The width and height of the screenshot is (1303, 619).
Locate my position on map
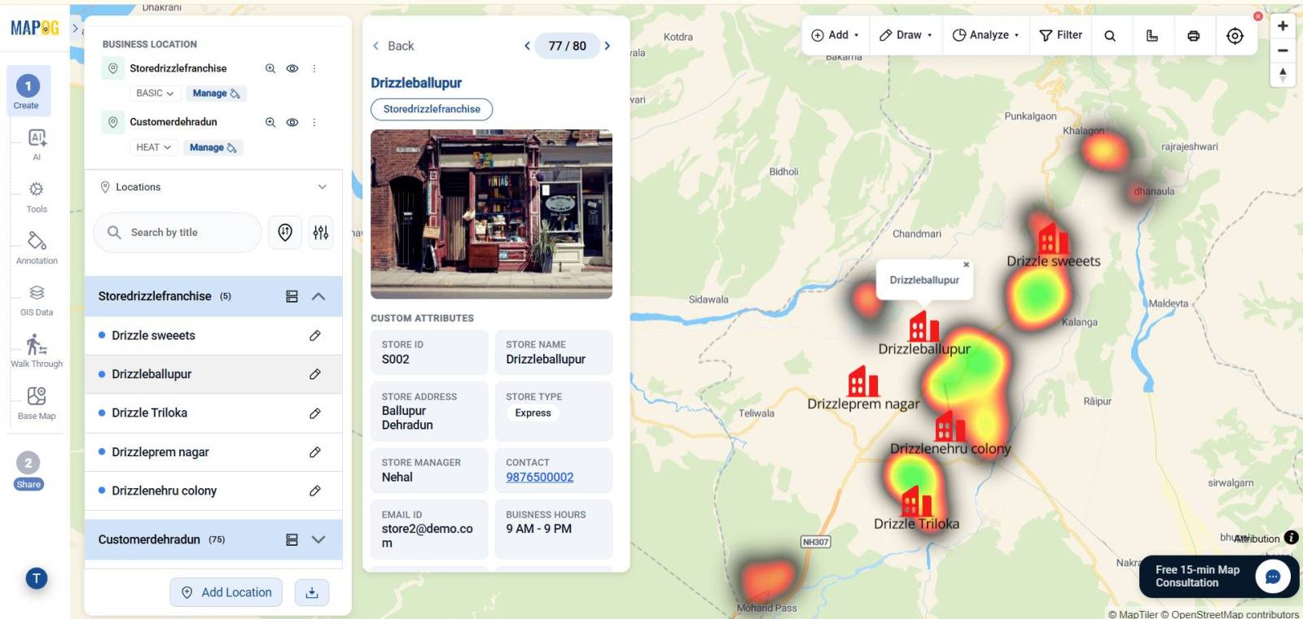point(1235,36)
